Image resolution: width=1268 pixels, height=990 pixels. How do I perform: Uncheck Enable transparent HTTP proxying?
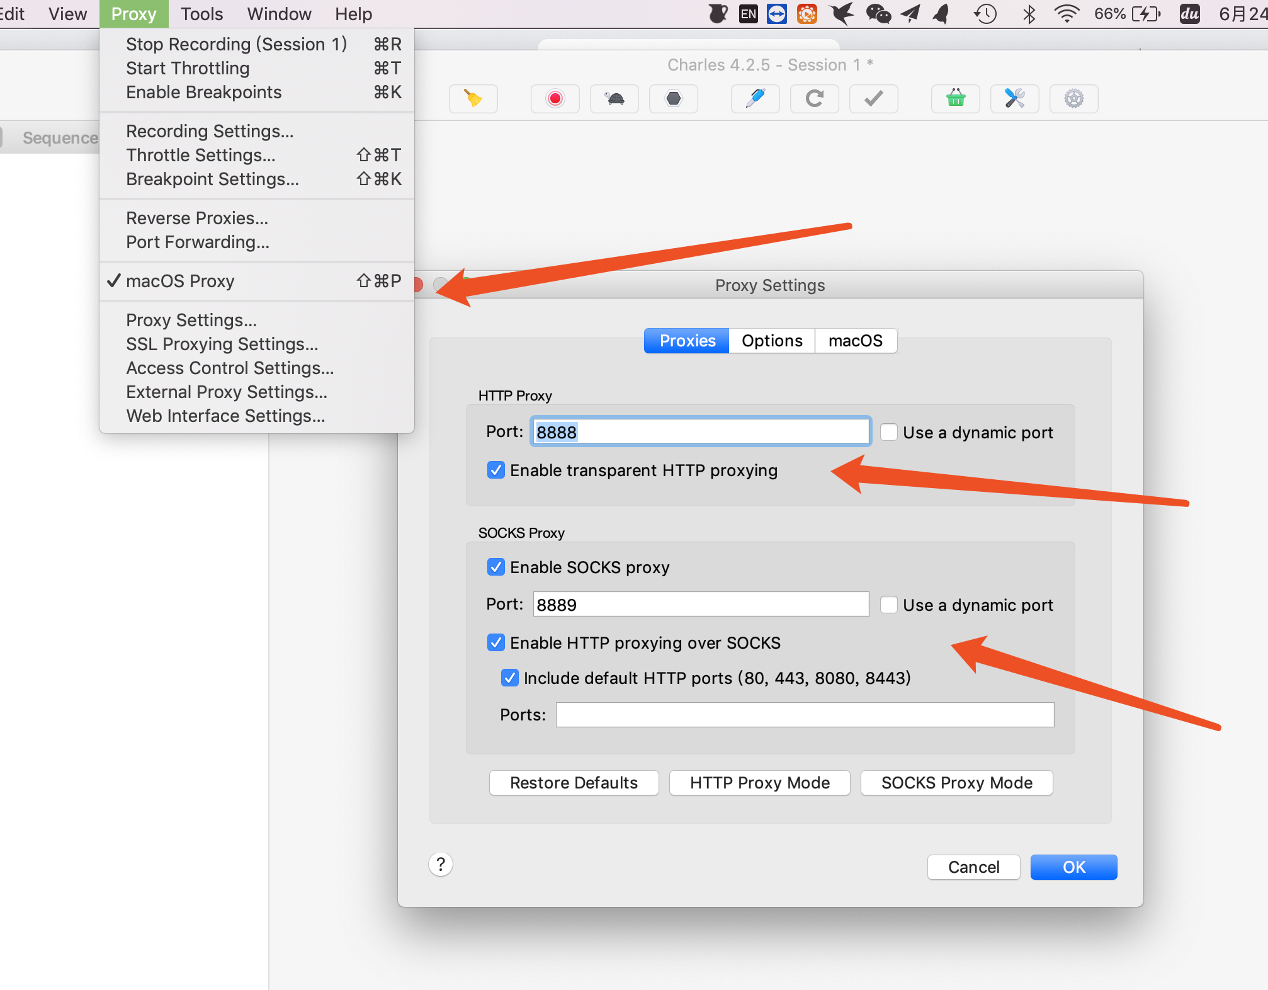pyautogui.click(x=496, y=470)
